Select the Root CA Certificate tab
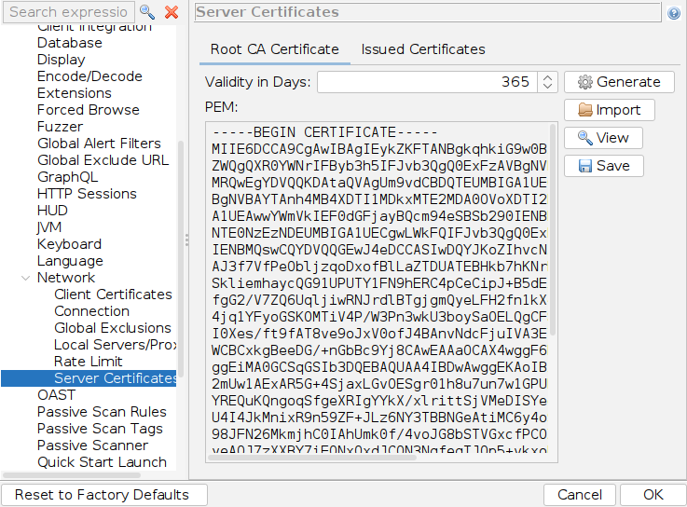 [x=274, y=49]
